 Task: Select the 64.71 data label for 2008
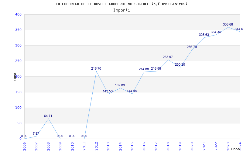click(48, 116)
